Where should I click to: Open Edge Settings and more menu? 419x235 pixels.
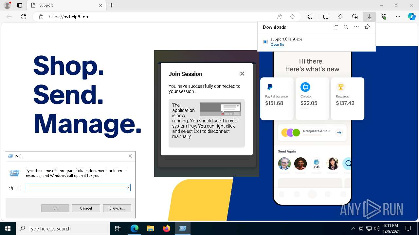(398, 17)
